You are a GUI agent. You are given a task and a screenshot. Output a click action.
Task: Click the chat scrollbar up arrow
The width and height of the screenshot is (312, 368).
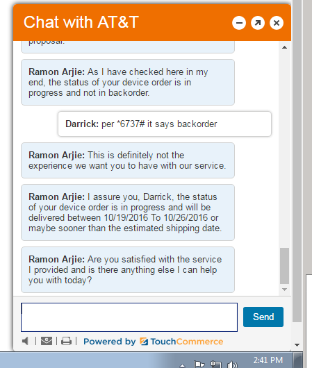pos(284,47)
